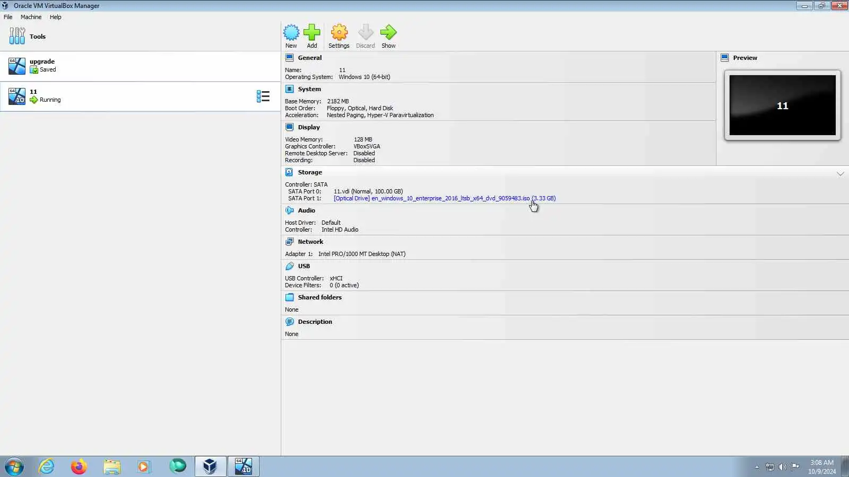The width and height of the screenshot is (849, 477).
Task: Select the Windows 10 VM named 11
Action: [140, 96]
